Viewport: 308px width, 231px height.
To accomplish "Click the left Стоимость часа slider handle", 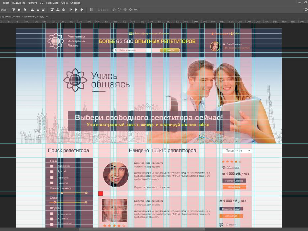I will point(62,193).
